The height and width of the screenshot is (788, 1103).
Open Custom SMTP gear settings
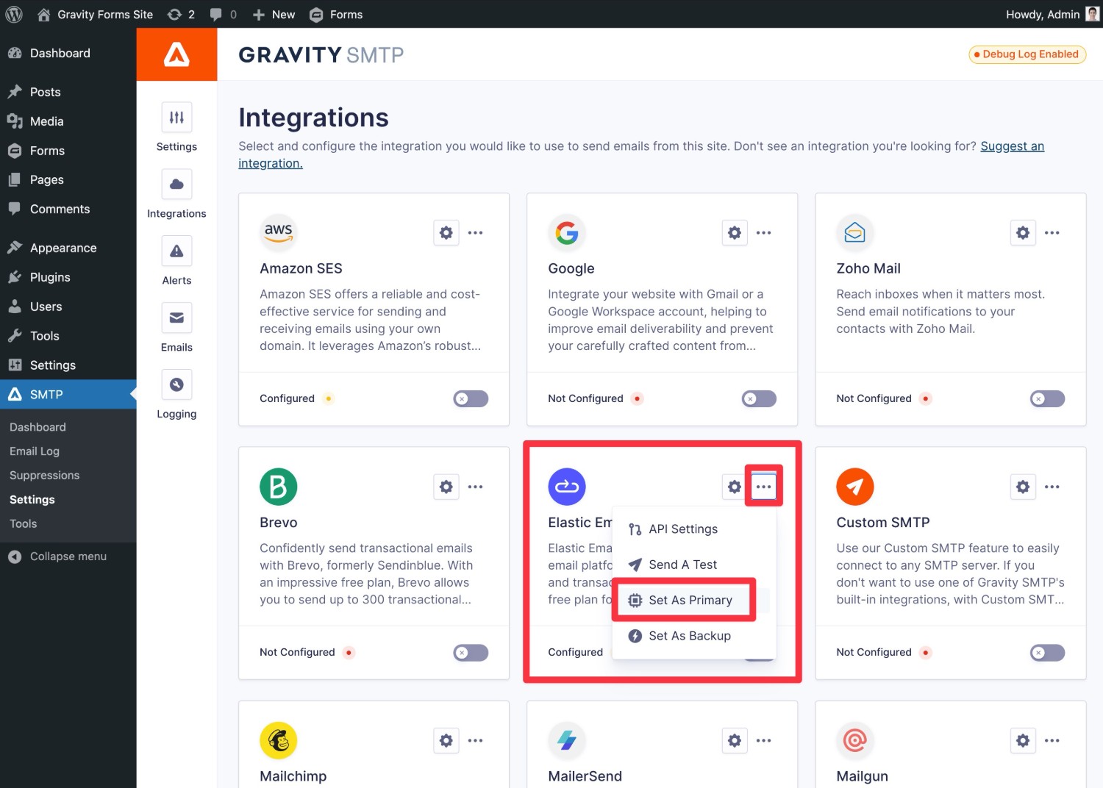pos(1023,487)
